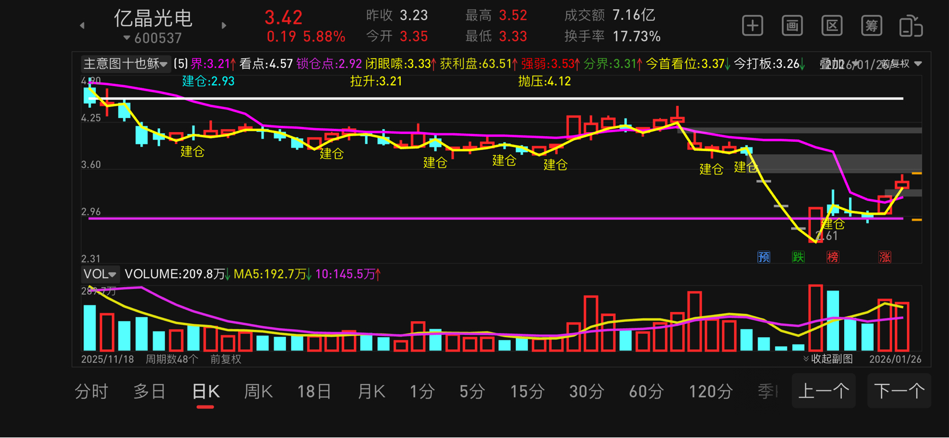Image resolution: width=949 pixels, height=438 pixels.
Task: Tap the 今首看位:3.37 indicator value
Action: (x=689, y=64)
